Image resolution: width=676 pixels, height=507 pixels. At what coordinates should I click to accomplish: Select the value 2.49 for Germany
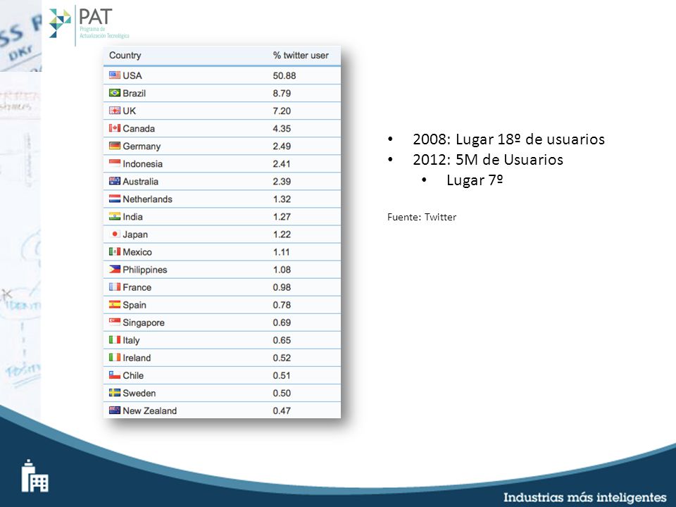pos(282,146)
